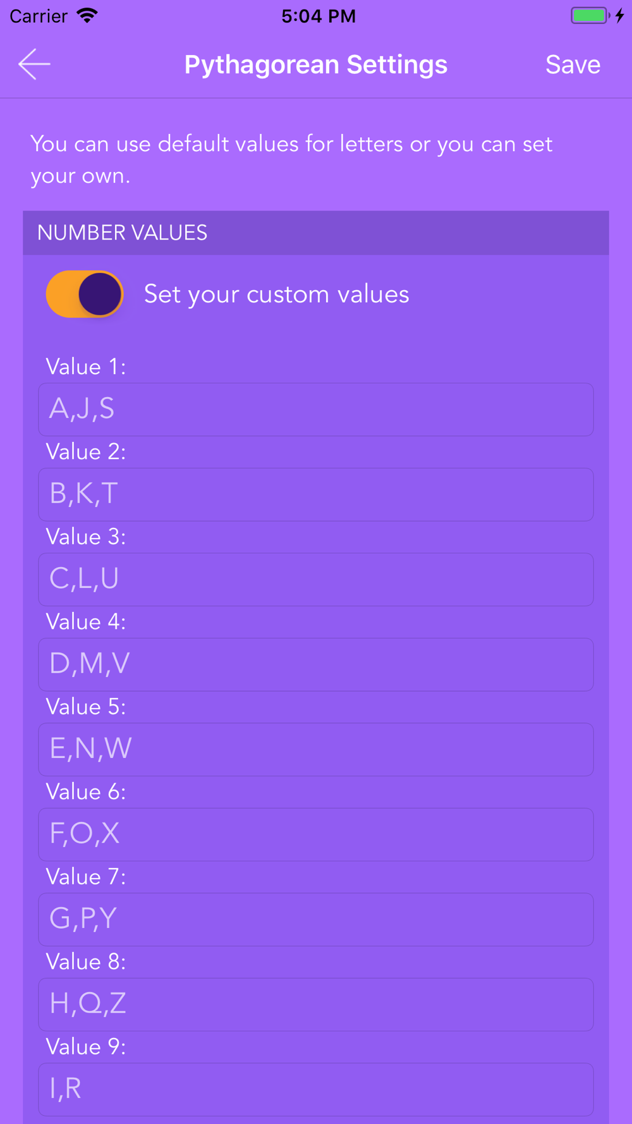Tap the Pythagorean Settings title
The height and width of the screenshot is (1124, 632).
[316, 64]
